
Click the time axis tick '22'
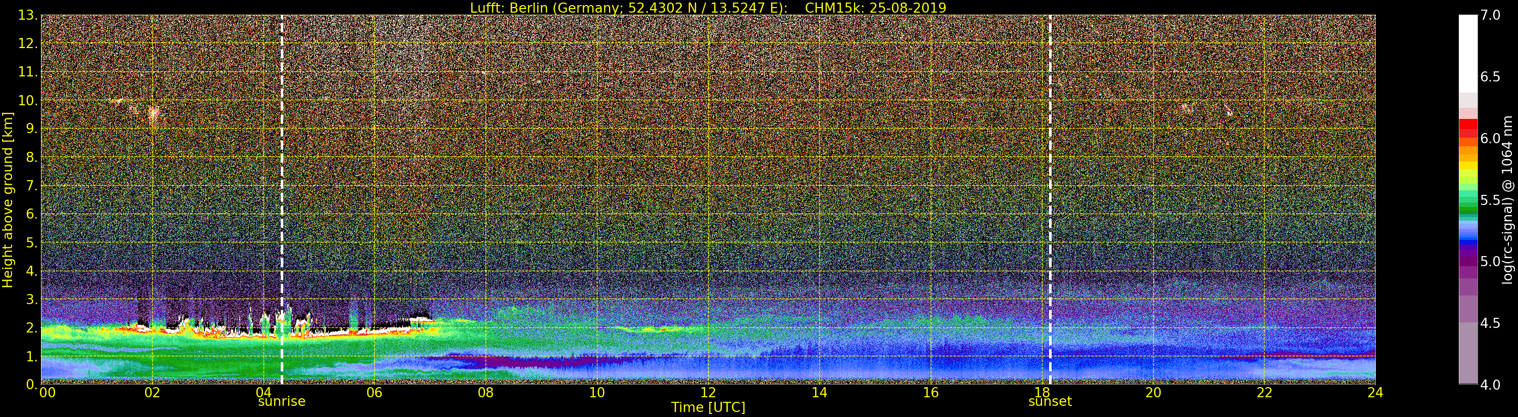[x=1265, y=393]
